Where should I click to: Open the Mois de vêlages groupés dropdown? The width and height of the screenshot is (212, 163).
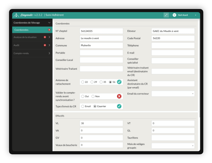[x=173, y=146]
